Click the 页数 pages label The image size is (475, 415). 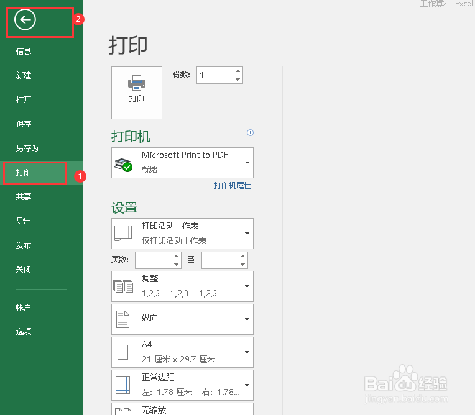(120, 260)
